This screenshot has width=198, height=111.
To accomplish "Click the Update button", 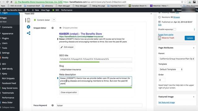I will 190,38.
